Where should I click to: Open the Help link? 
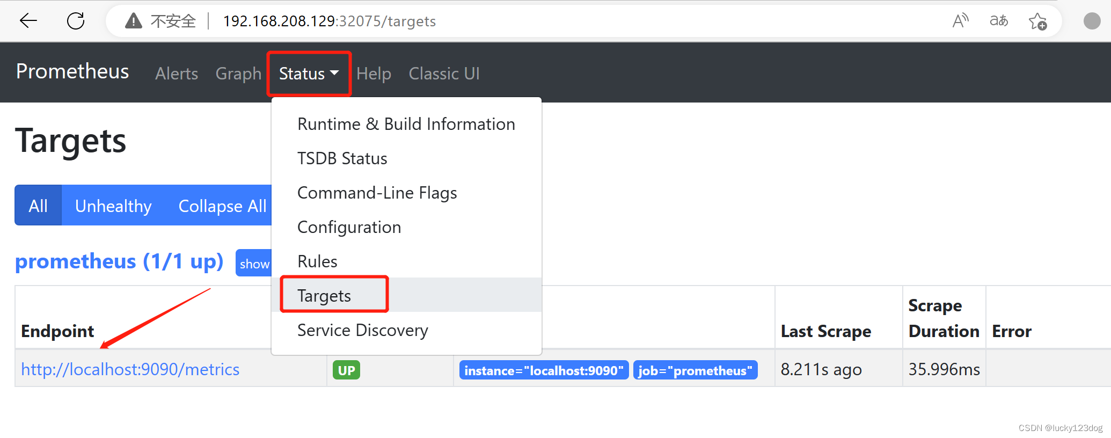tap(374, 74)
